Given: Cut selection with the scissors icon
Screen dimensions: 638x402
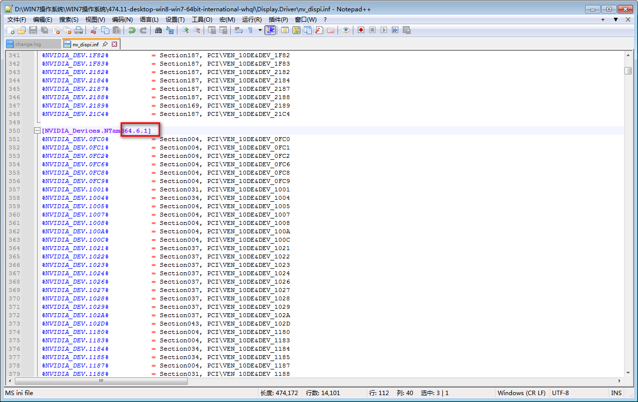Looking at the screenshot, I should [93, 30].
